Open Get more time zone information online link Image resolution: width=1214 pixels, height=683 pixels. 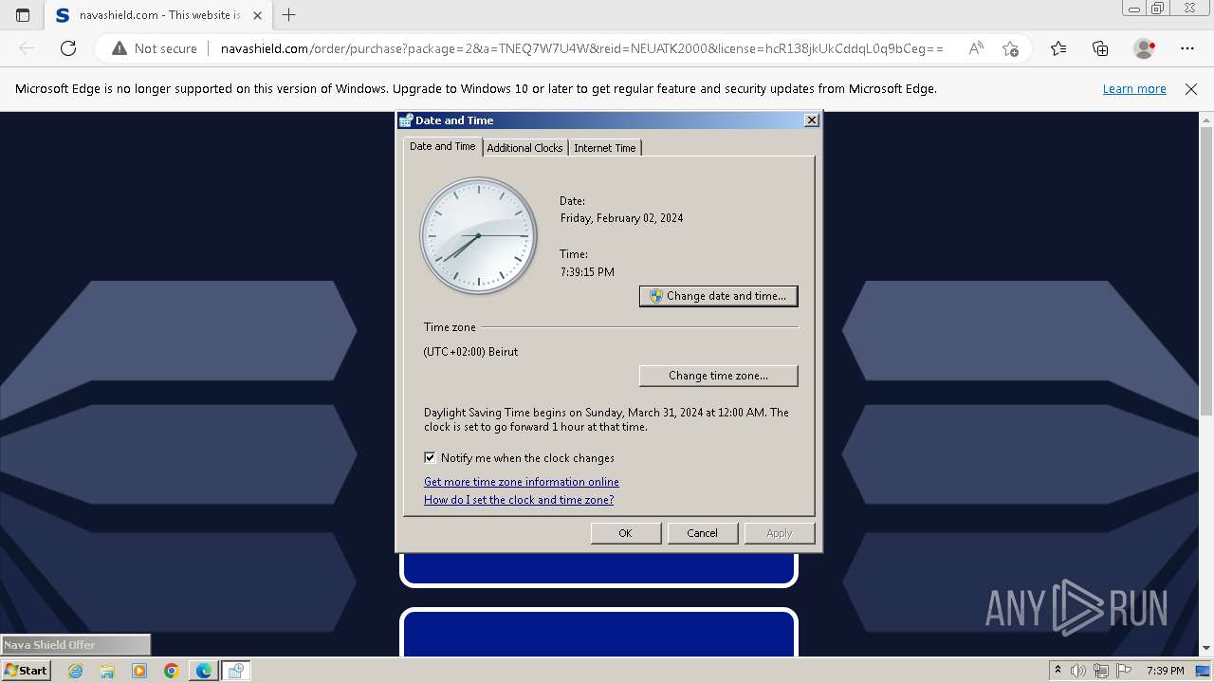tap(522, 482)
